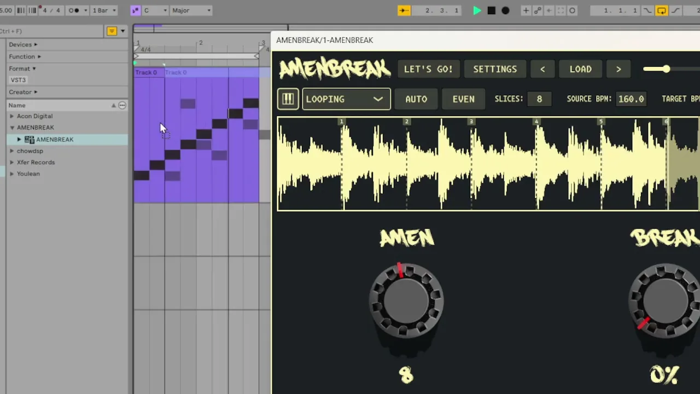Toggle MIDI Arrangement Overdub plus button
Image resolution: width=700 pixels, height=394 pixels.
[526, 10]
